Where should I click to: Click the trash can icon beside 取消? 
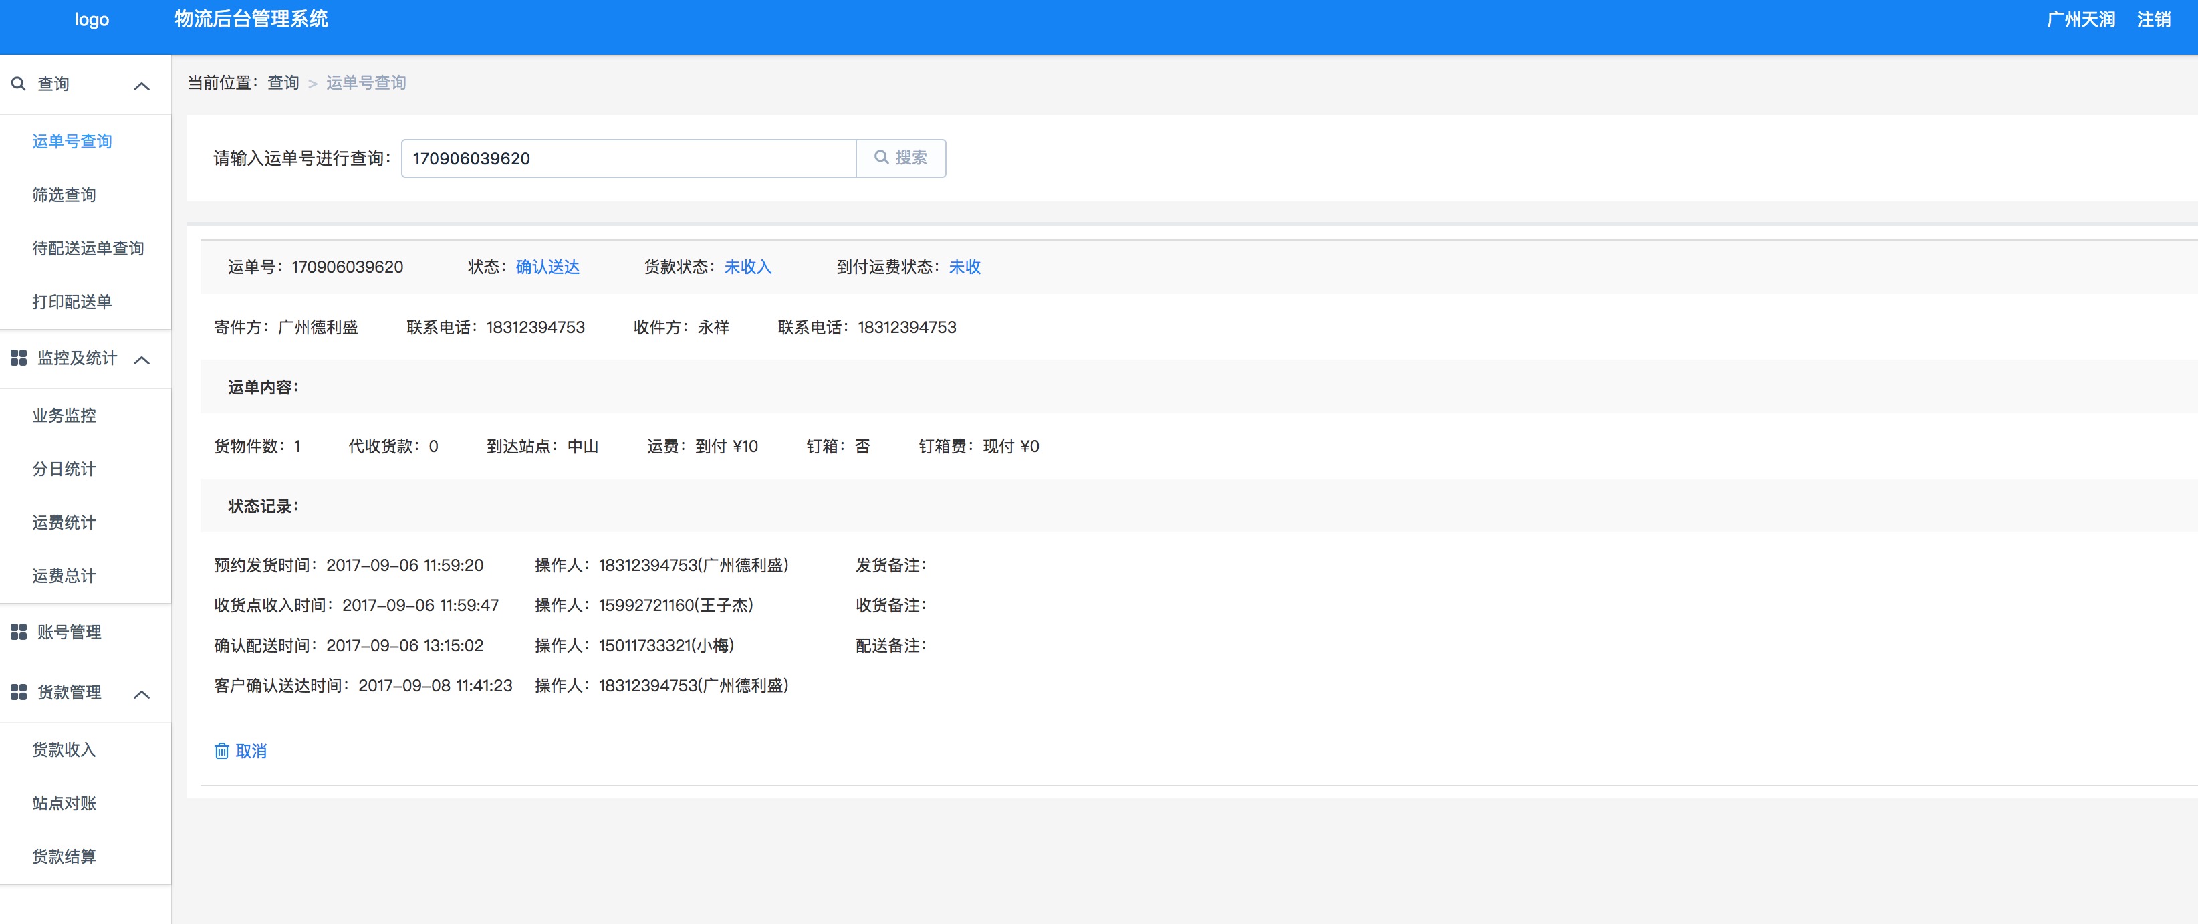tap(222, 751)
